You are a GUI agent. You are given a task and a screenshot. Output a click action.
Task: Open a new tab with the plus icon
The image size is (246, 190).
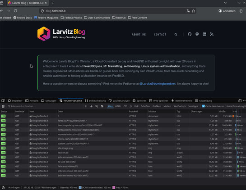click(x=53, y=3)
